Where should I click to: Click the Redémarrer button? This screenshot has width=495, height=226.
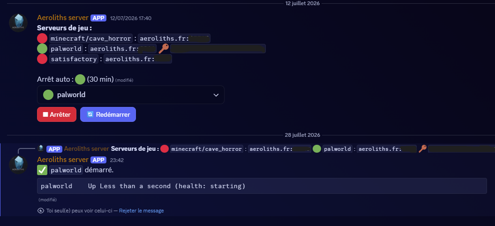click(108, 114)
